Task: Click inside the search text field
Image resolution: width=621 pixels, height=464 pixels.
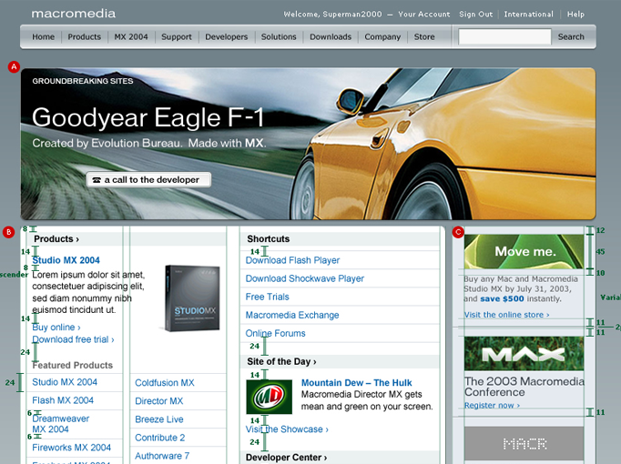Action: [x=504, y=37]
